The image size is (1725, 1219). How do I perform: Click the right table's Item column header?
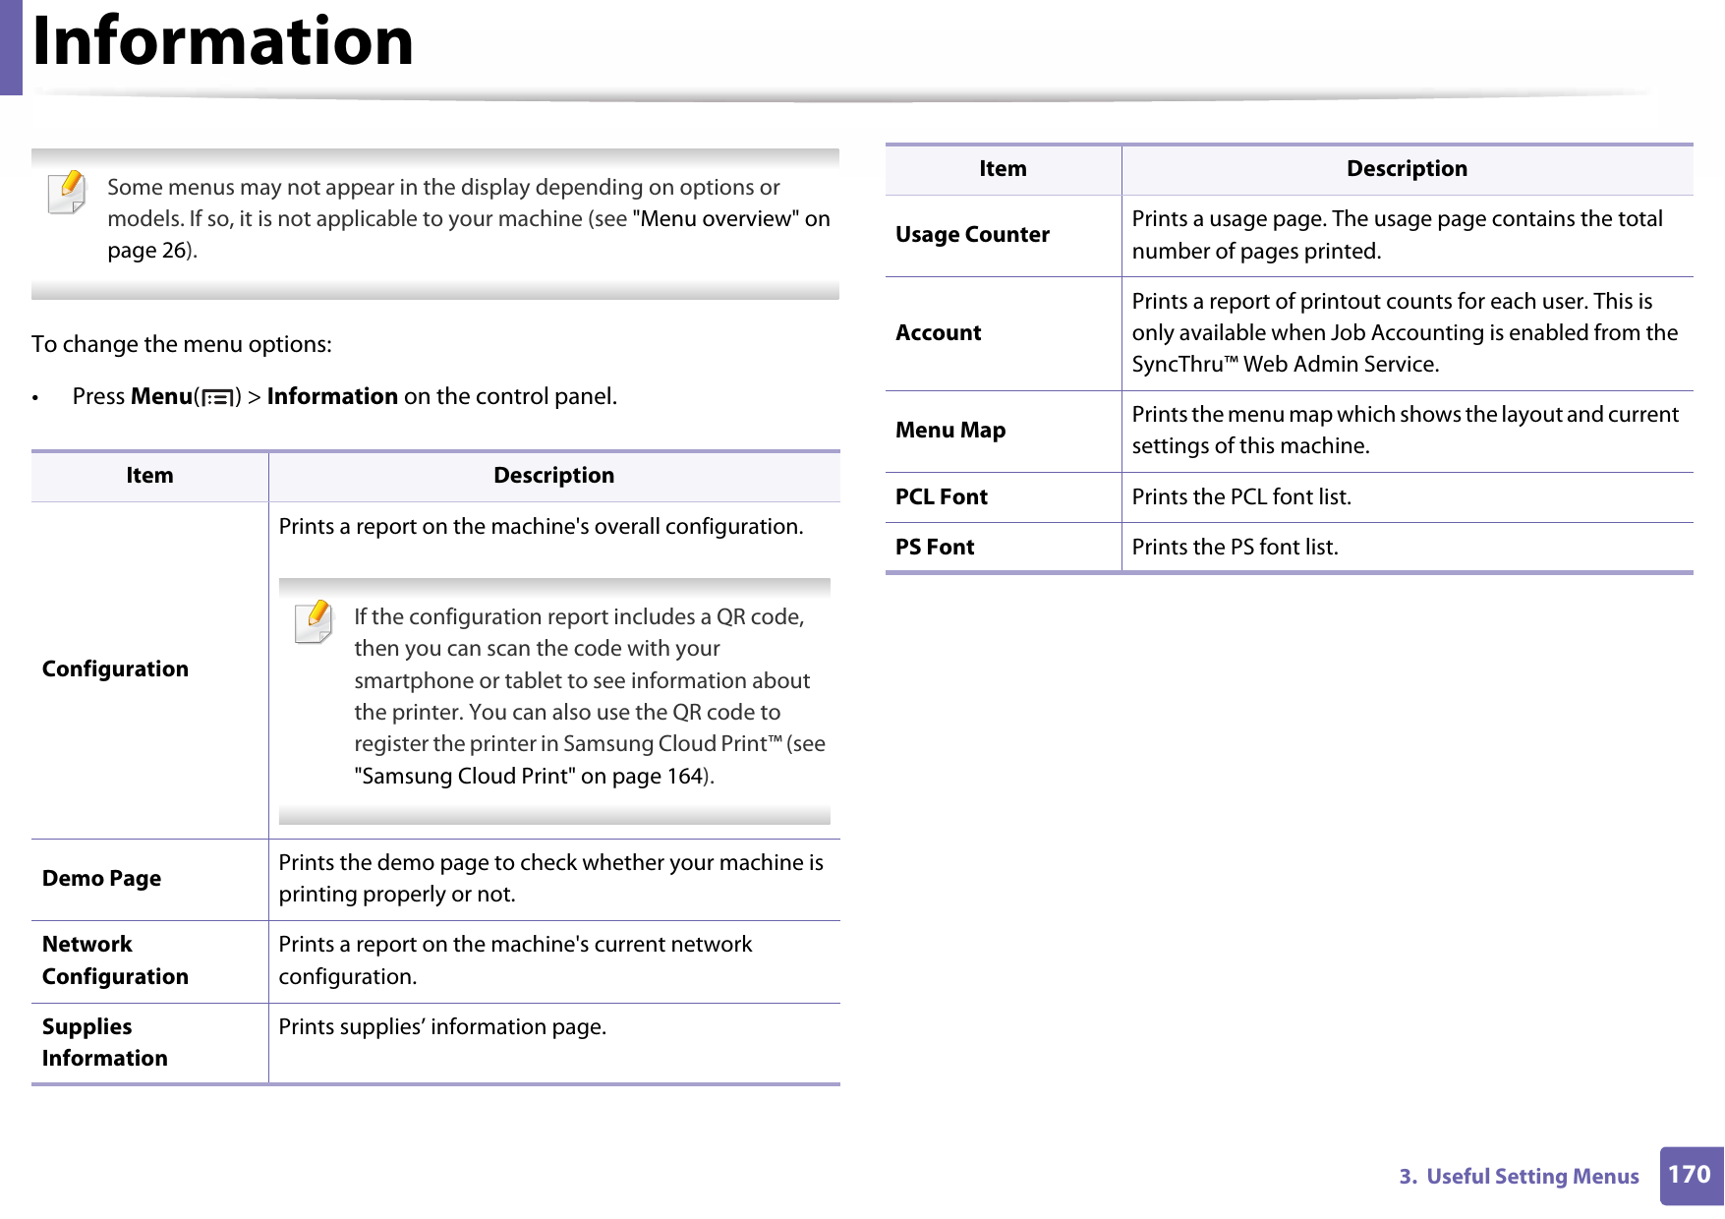tap(1002, 169)
